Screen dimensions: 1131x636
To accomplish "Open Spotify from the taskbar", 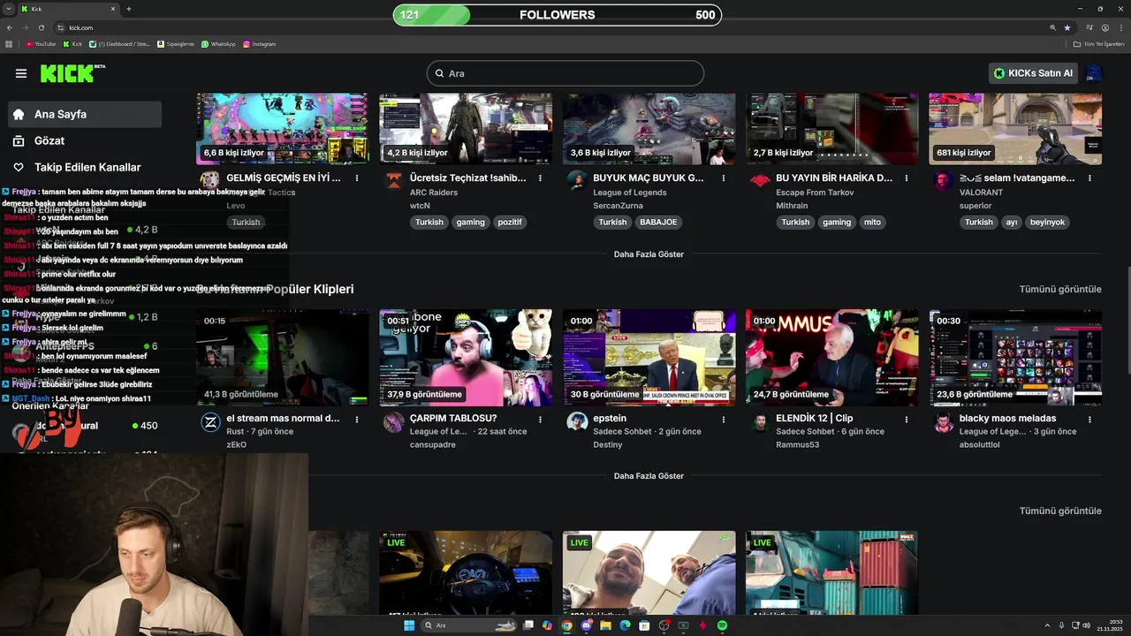I will click(x=722, y=625).
